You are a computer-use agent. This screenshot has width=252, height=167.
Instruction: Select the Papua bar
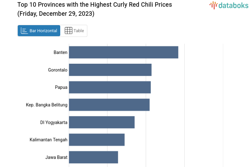[110, 87]
